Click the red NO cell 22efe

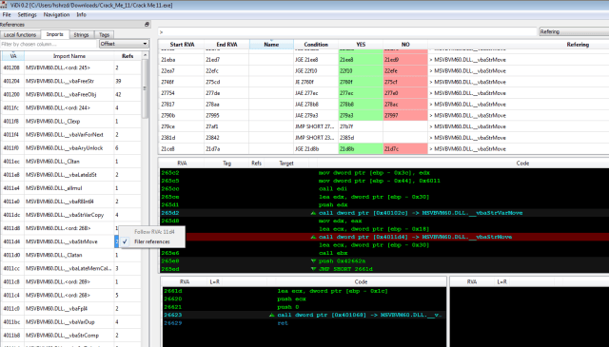tap(405, 70)
